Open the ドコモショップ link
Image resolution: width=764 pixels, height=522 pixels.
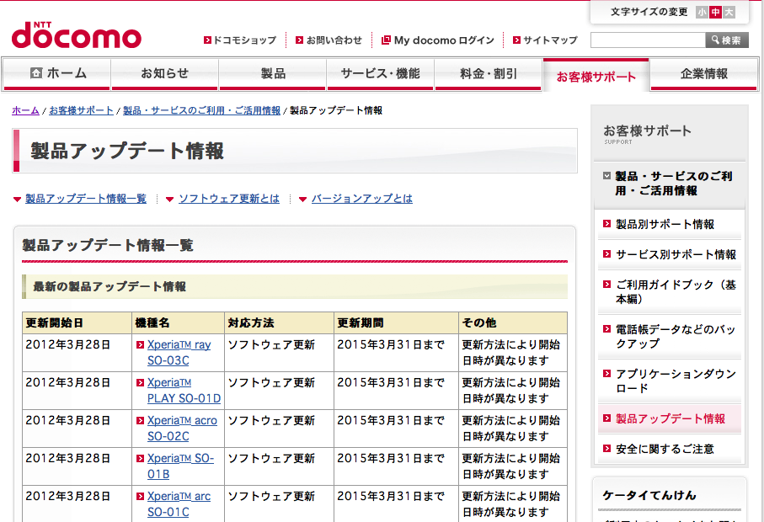[x=244, y=40]
